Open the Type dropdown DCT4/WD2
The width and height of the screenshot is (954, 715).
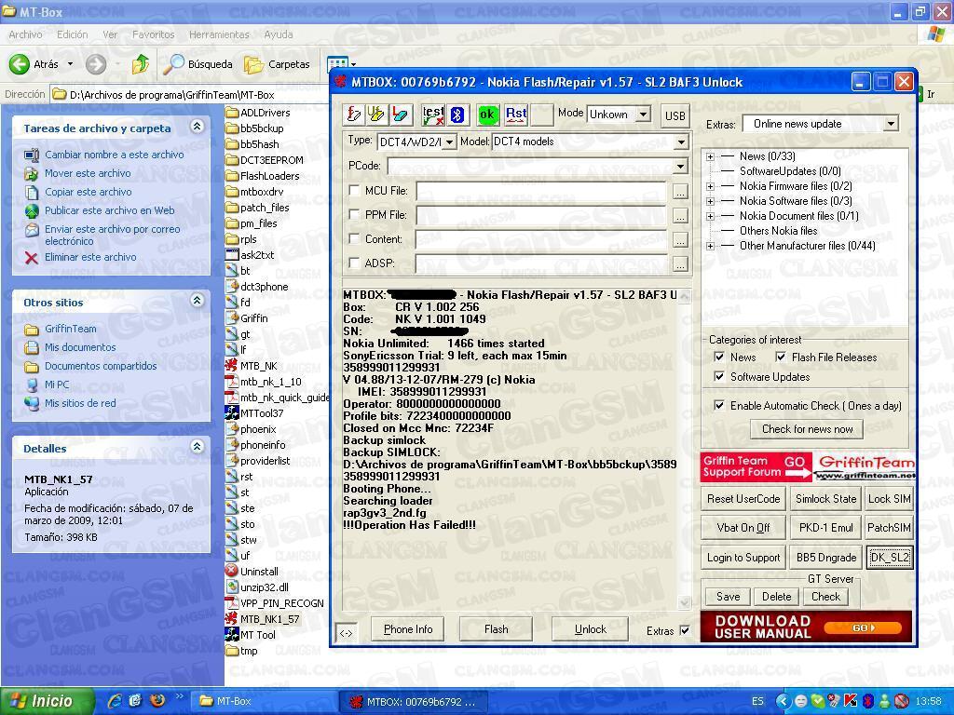click(449, 142)
